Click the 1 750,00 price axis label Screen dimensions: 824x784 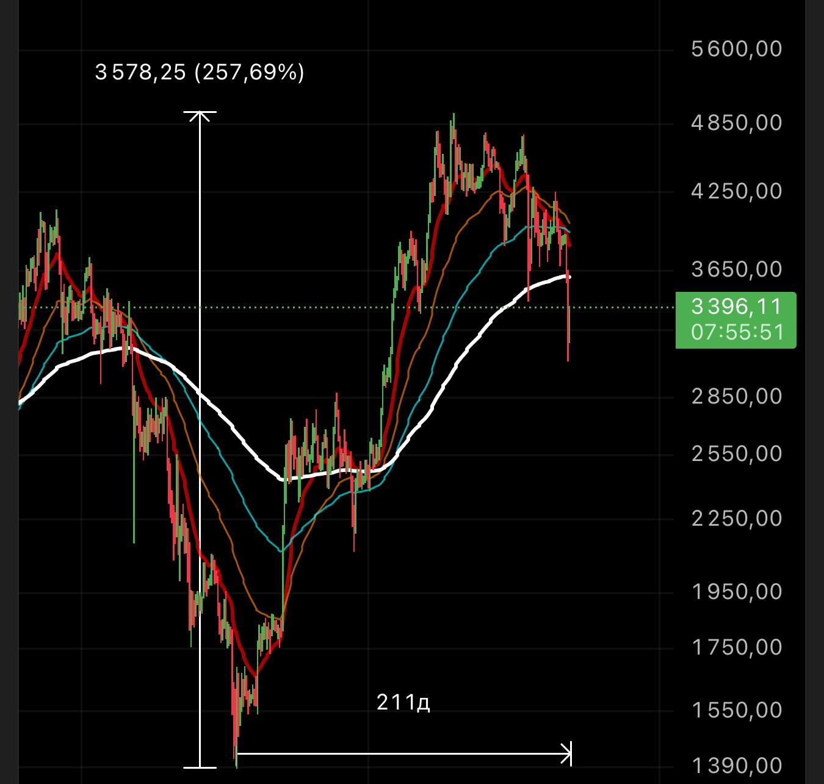736,647
